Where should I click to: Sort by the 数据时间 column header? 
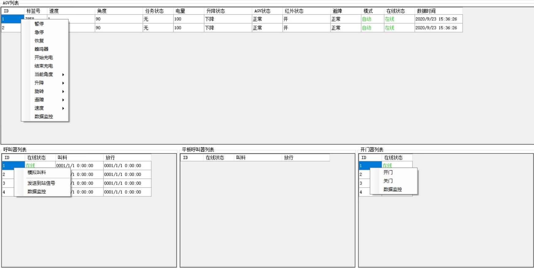click(438, 11)
